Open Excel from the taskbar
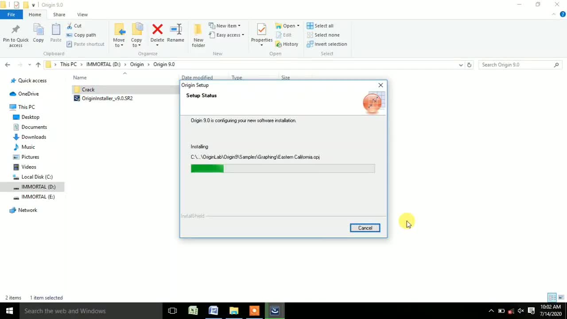567x319 pixels. tap(193, 311)
